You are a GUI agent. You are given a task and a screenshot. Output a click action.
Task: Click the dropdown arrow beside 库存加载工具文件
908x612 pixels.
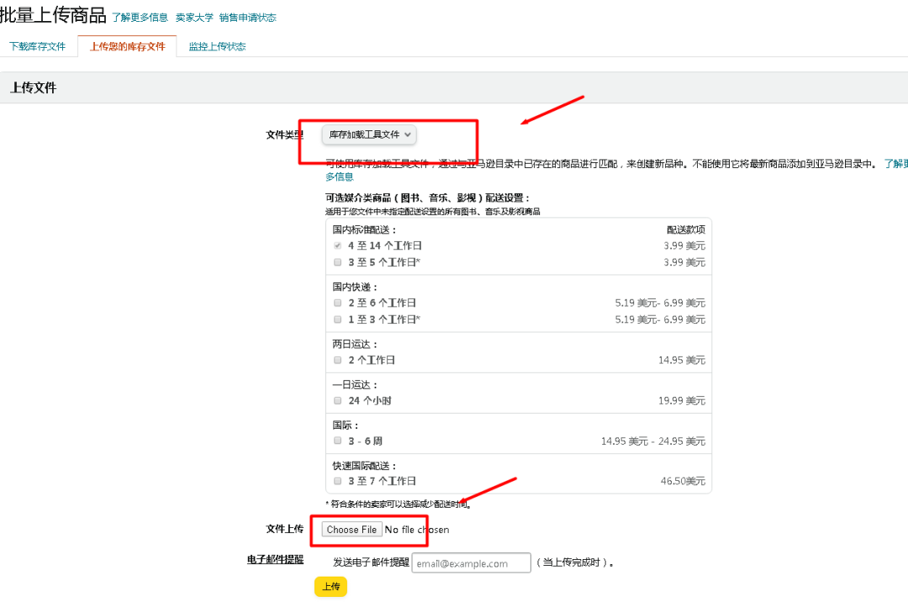coord(406,134)
